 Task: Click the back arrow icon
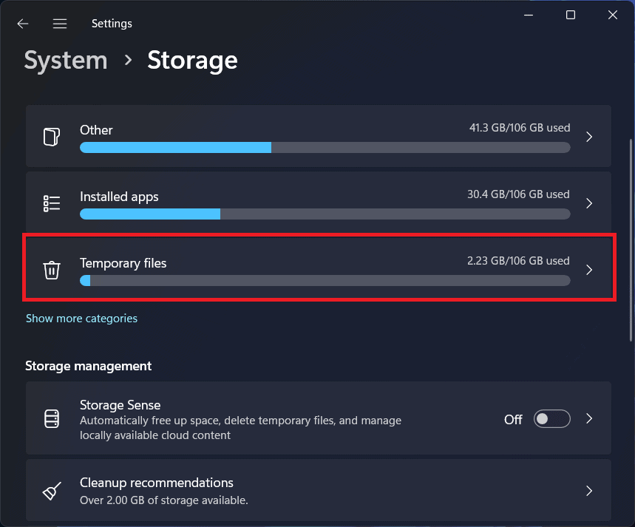pyautogui.click(x=23, y=24)
